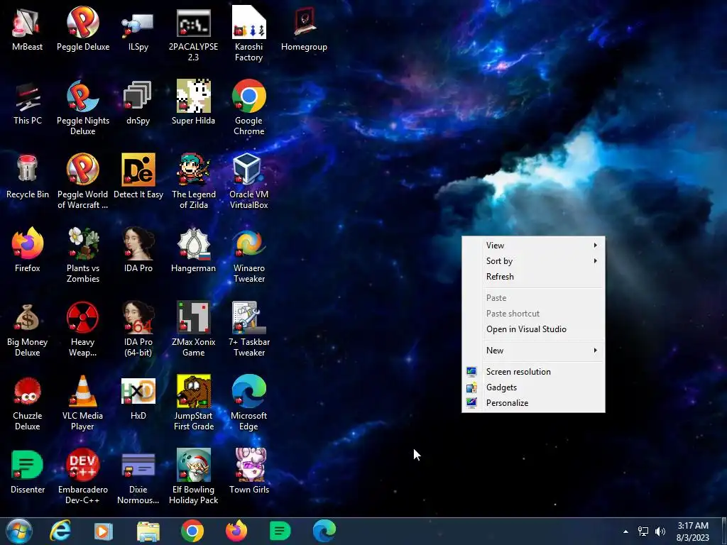
Task: Click the dnSpy desktop shortcut
Action: coord(138,102)
